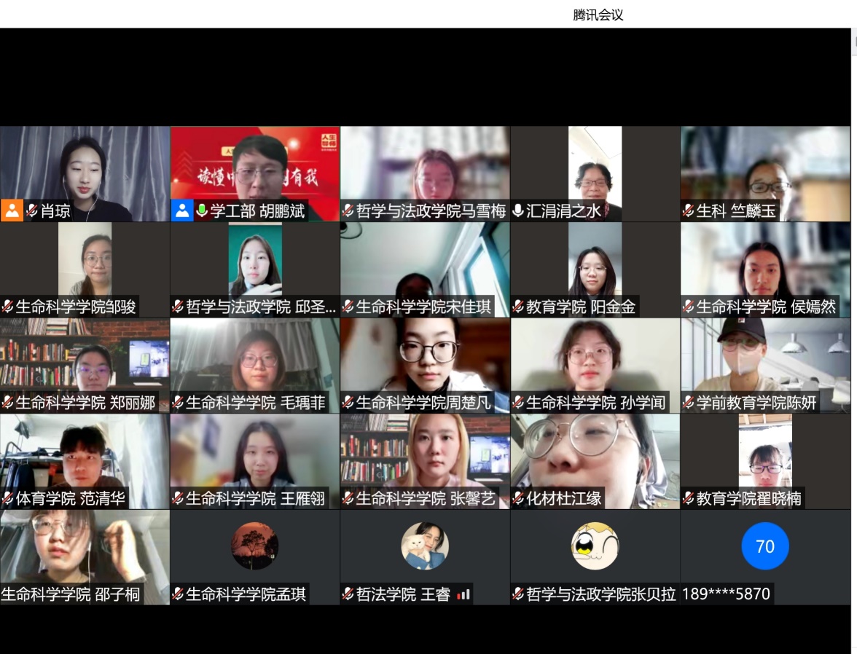Screen dimensions: 857x654
Task: Click the muted mic icon beside 生科 竺麟玉
Action: (x=689, y=211)
